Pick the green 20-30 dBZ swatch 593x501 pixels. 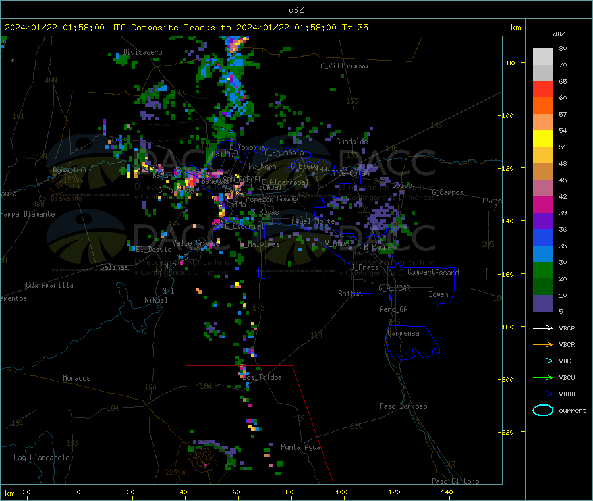543,270
